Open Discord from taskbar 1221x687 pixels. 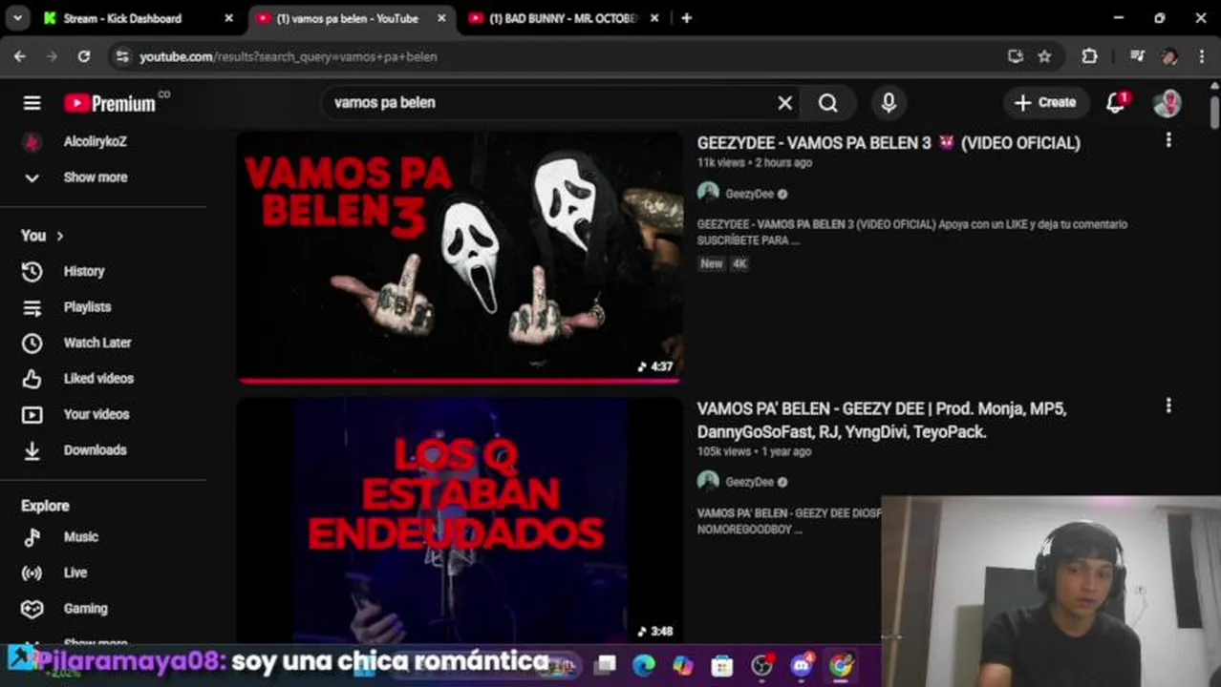[x=802, y=665]
